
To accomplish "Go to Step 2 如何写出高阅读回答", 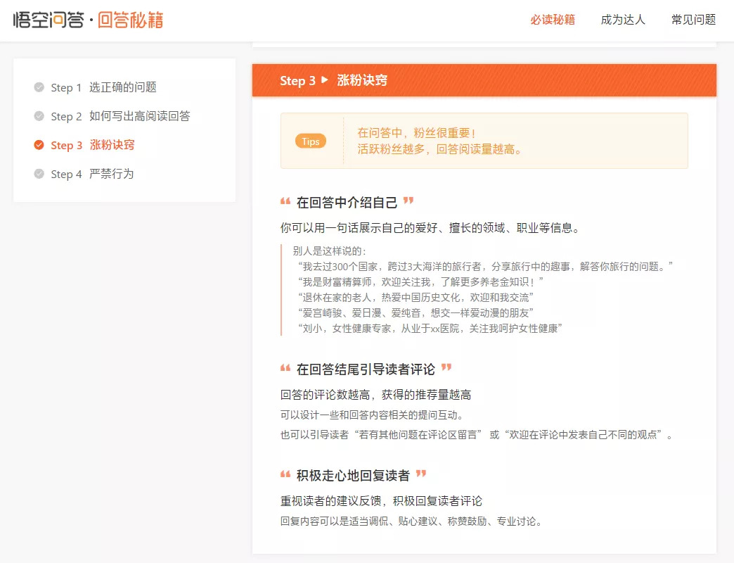I will point(120,116).
